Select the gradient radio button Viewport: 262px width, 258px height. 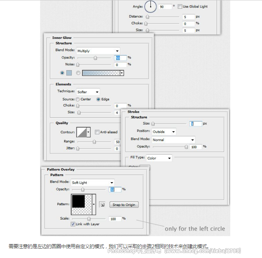78,73
